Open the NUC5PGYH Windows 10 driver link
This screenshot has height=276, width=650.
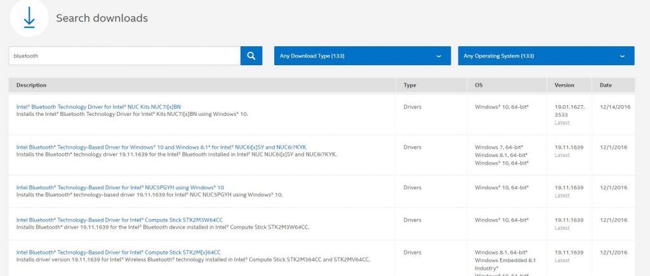[120, 187]
